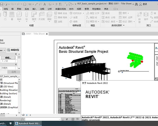The width and height of the screenshot is (158, 126).
Task: Expand the 房间和面积 panel title dropdown
Action: [124, 25]
